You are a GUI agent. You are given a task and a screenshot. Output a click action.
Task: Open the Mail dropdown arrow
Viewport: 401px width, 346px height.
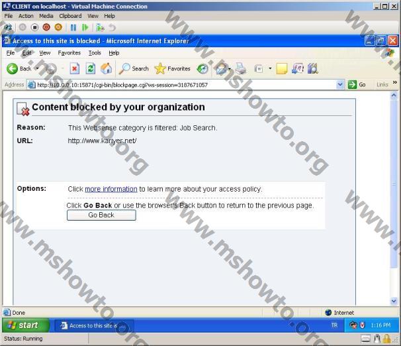click(230, 69)
